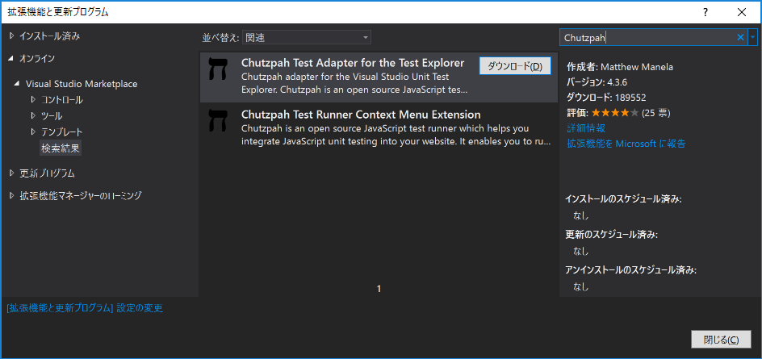Click page number 1 in the results pager
762x359 pixels.
(379, 289)
